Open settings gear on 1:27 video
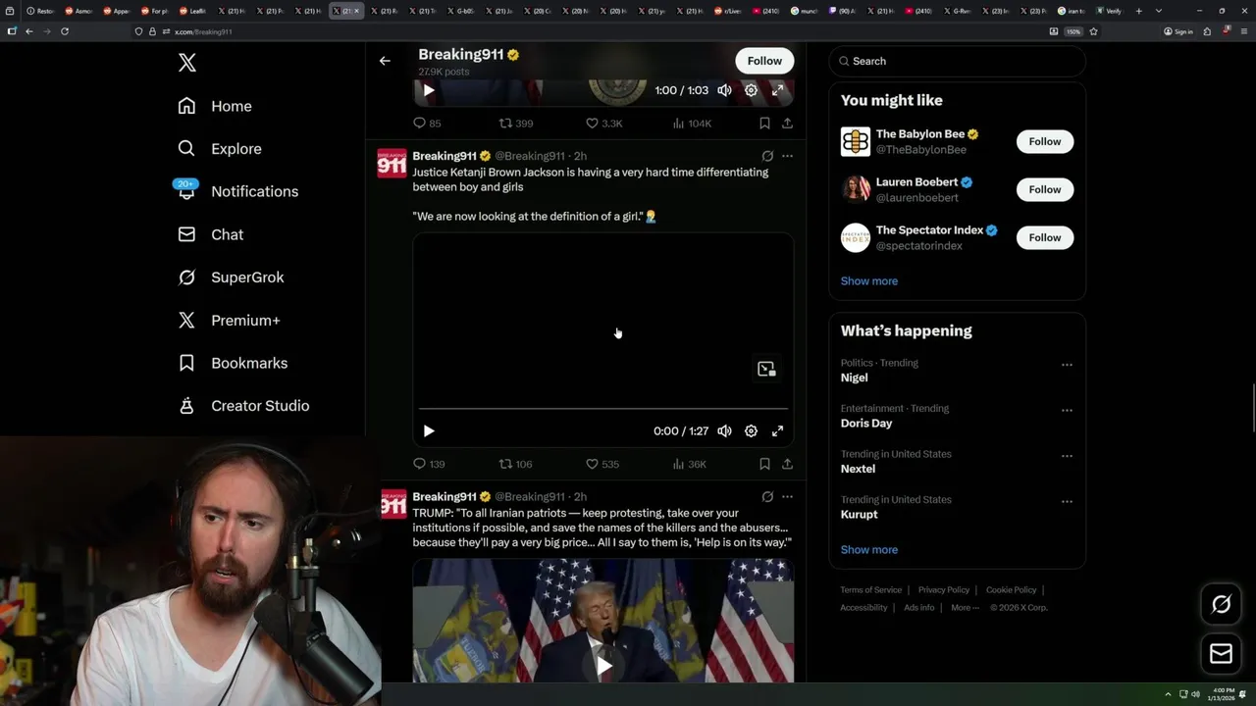 coord(751,431)
